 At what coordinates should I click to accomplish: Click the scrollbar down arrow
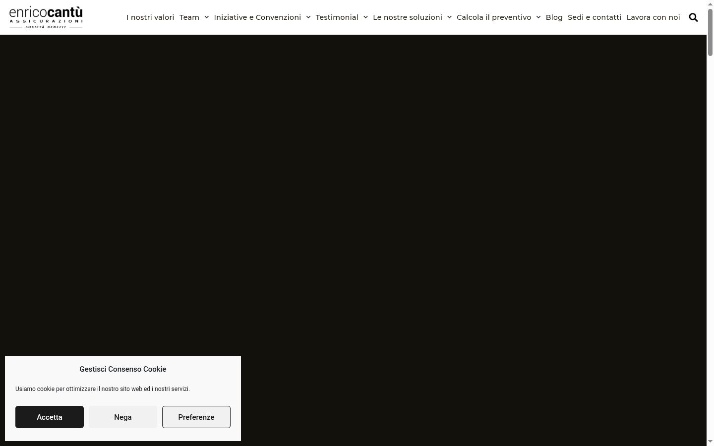[x=710, y=442]
